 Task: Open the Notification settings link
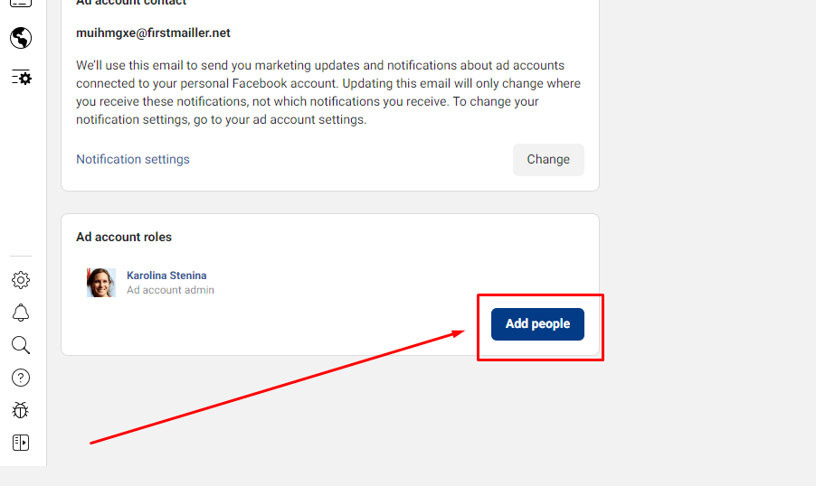tap(133, 159)
